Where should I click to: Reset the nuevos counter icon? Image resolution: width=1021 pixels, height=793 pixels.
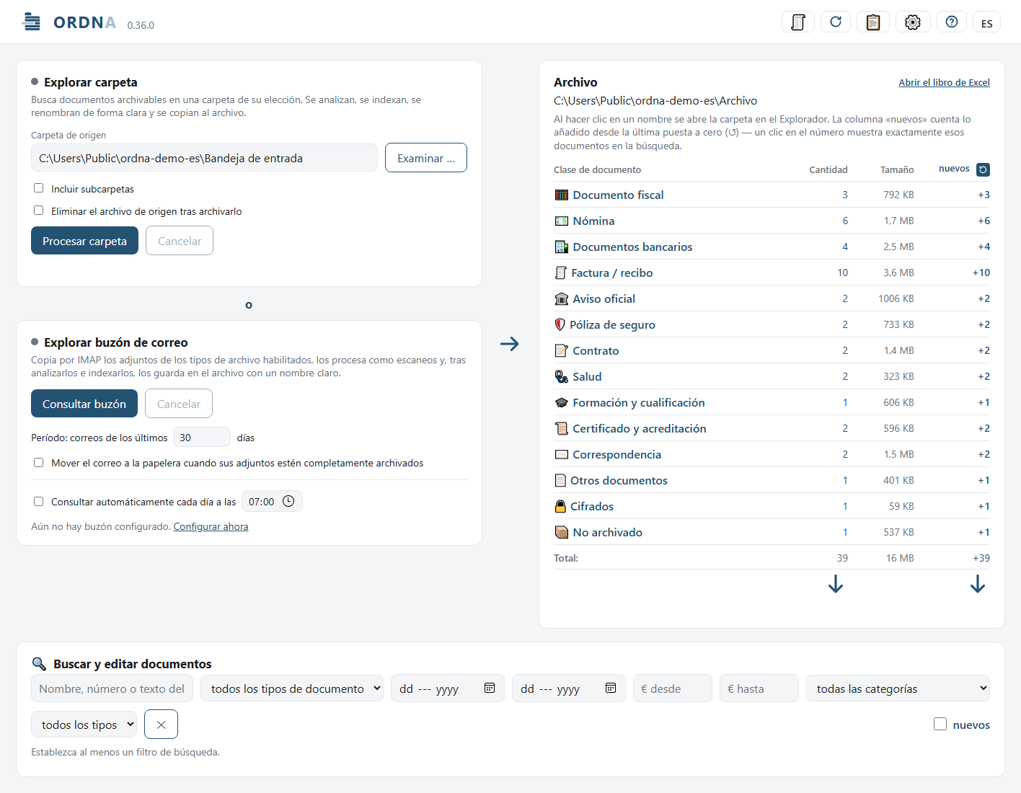pos(983,169)
